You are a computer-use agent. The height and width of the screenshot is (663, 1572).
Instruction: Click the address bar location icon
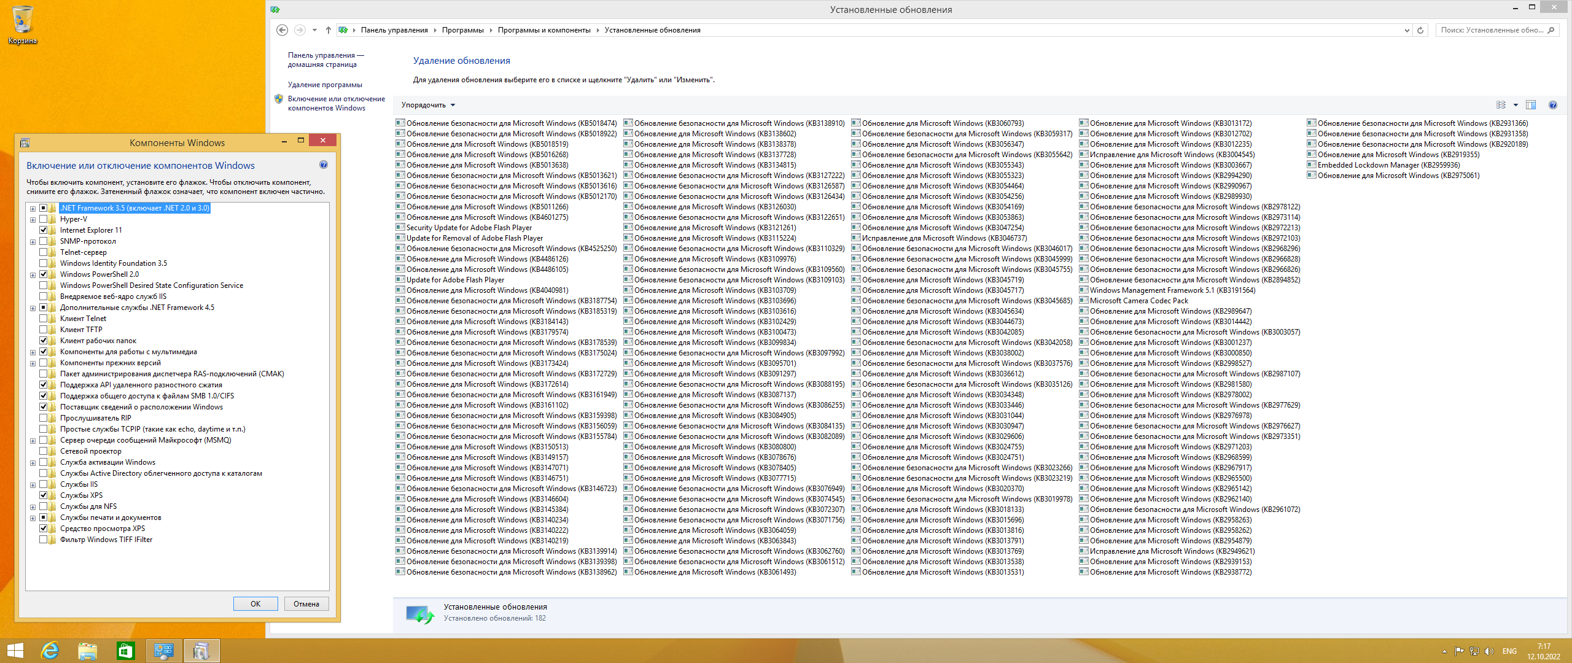click(x=343, y=30)
